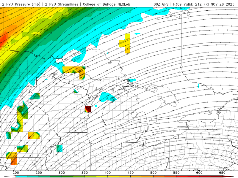Click the 350 colorbar label
This screenshot has height=178, width=238.
pyautogui.click(x=84, y=173)
